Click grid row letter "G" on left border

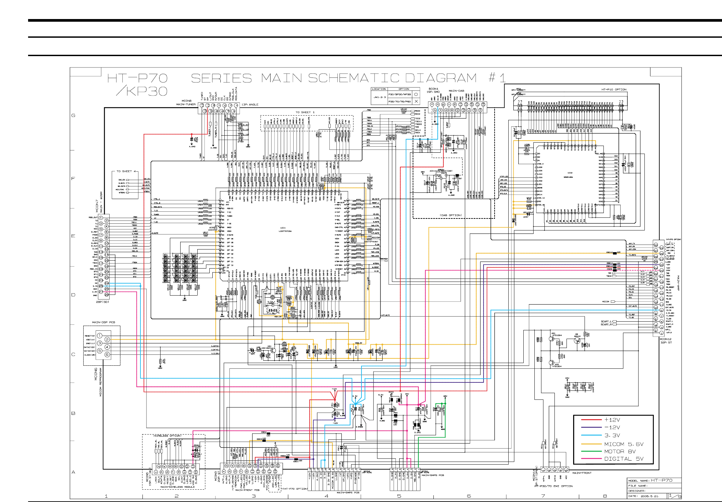(74, 116)
